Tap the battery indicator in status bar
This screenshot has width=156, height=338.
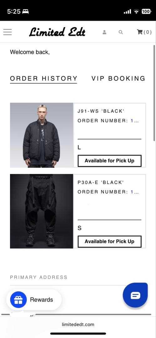146,12
